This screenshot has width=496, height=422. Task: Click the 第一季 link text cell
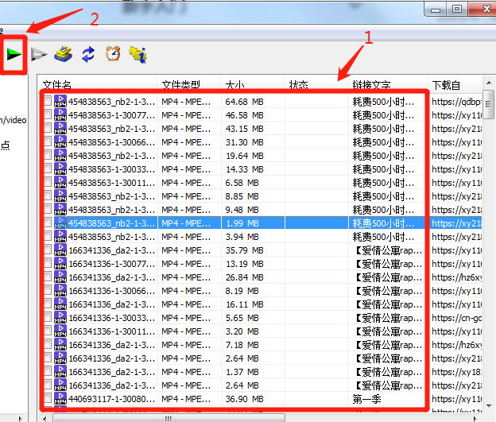click(366, 399)
